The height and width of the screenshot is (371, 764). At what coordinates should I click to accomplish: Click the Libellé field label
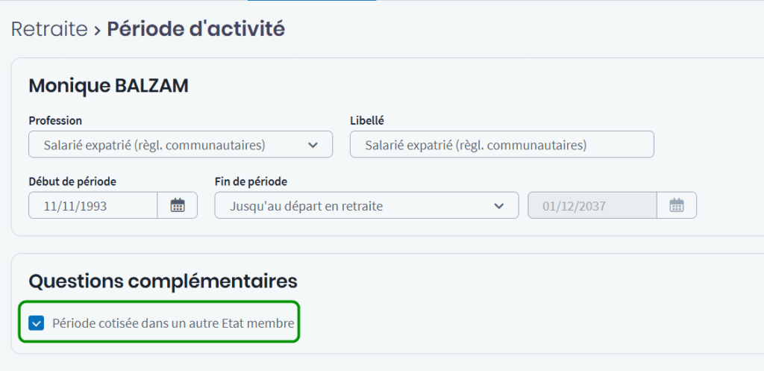click(x=366, y=120)
